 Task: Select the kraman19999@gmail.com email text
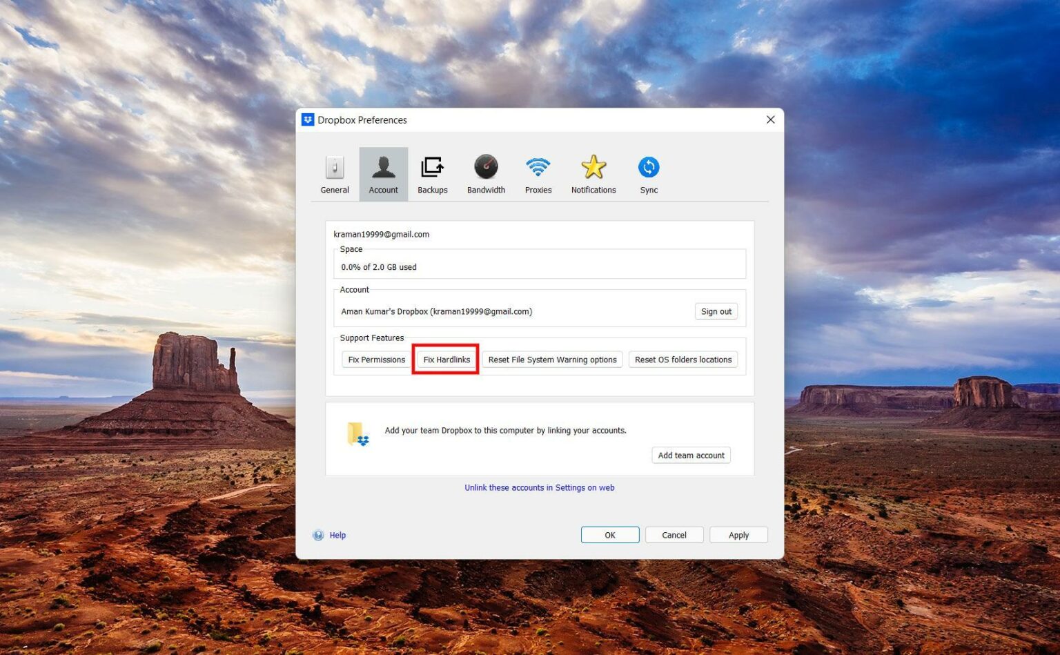[381, 234]
